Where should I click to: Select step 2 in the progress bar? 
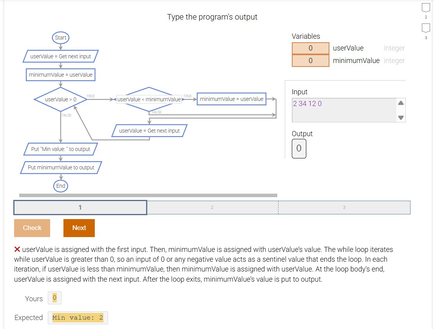click(212, 207)
